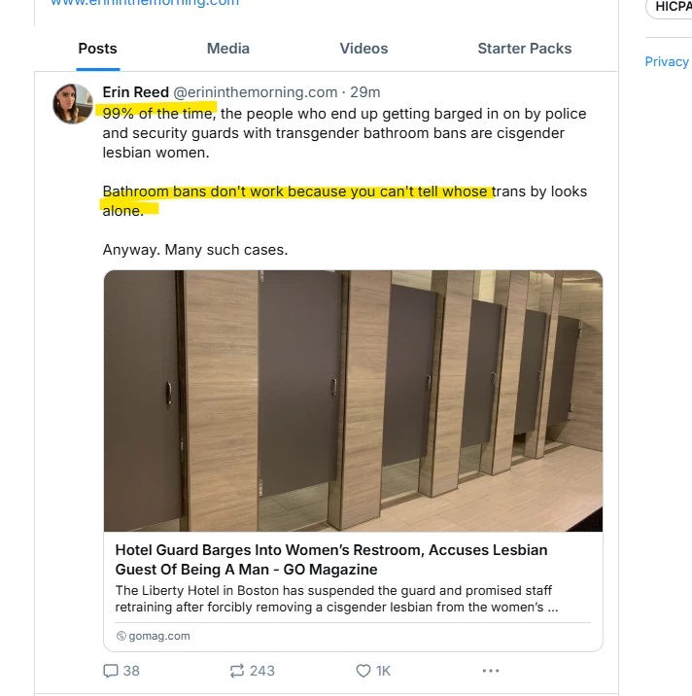Image resolution: width=692 pixels, height=696 pixels.
Task: Open the post via the 29m timestamp
Action: pos(365,92)
